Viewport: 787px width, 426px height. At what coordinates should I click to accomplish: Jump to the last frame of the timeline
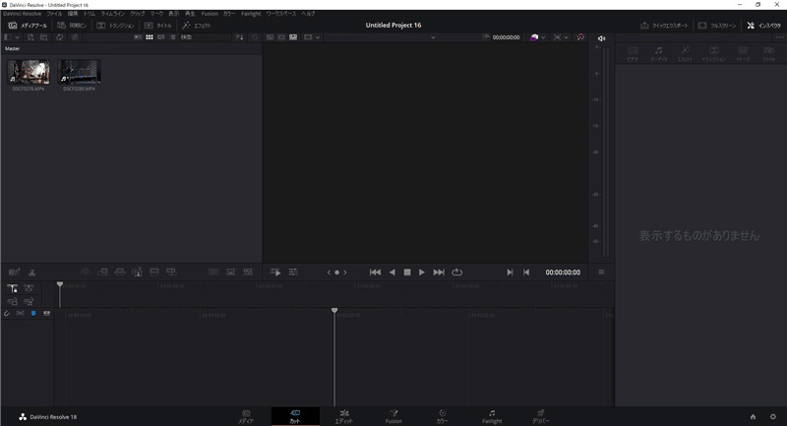point(439,272)
